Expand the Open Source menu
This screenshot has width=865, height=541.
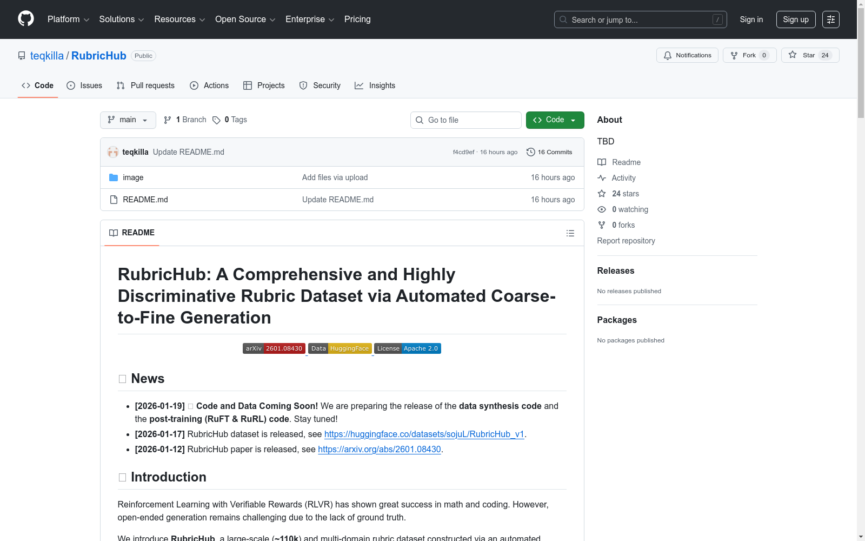(x=245, y=19)
